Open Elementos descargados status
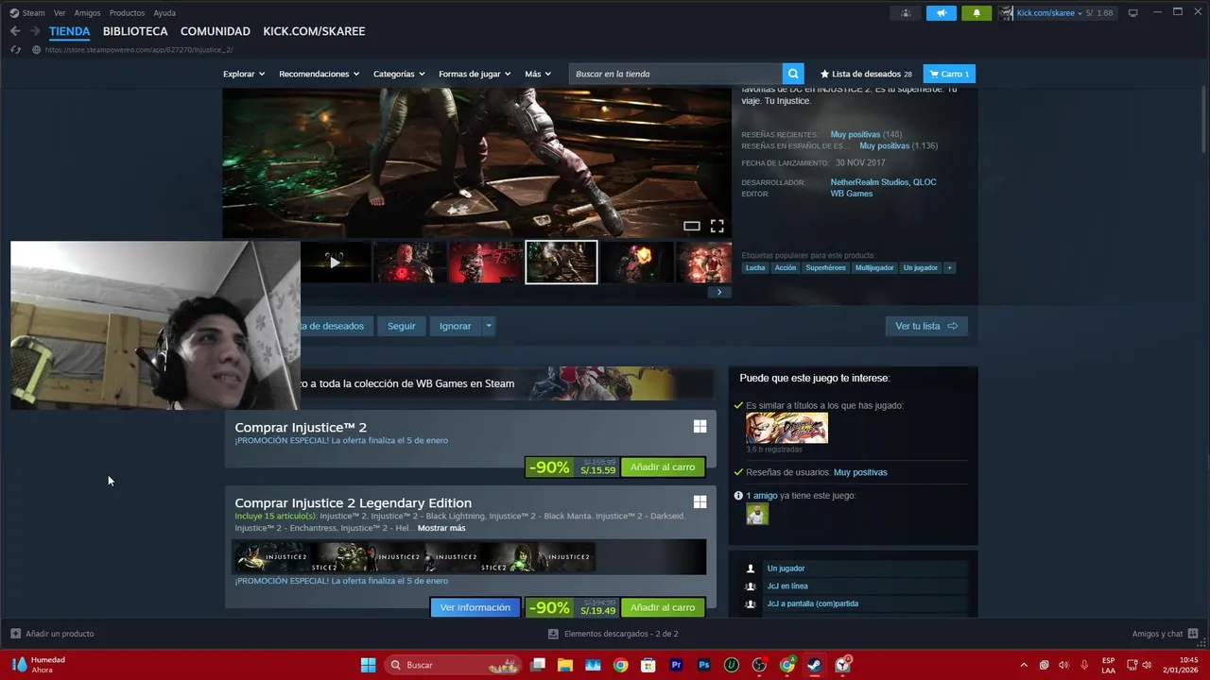This screenshot has height=680, width=1210. click(x=614, y=634)
